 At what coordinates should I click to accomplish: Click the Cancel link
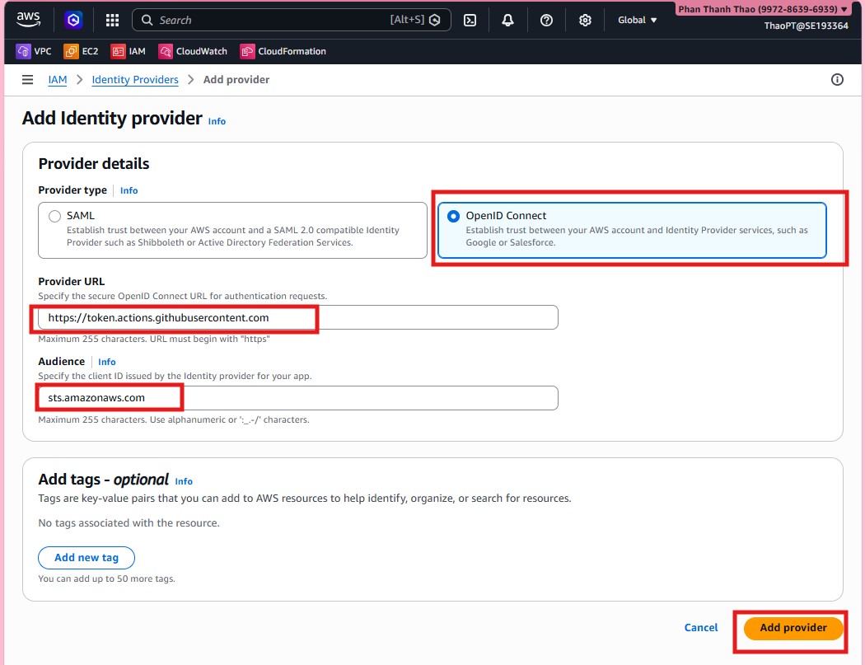700,627
